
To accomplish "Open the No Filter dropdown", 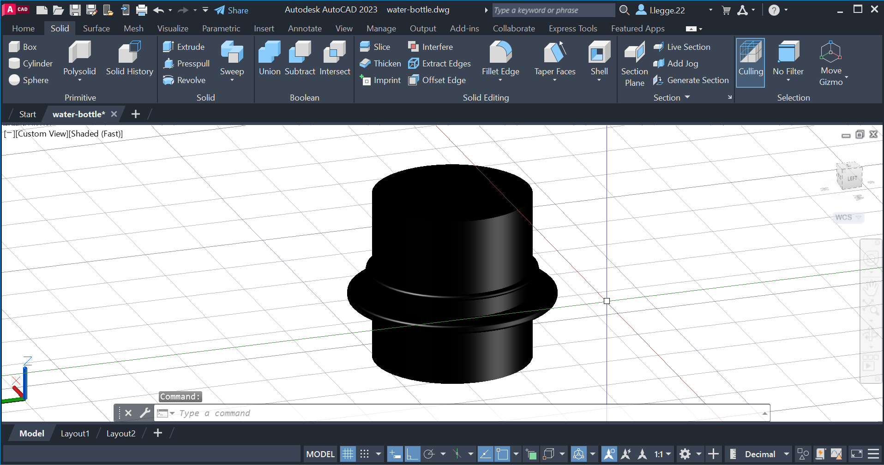I will 788,81.
